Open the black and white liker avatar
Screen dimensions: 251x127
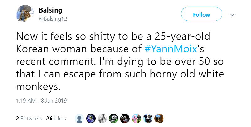[125, 118]
